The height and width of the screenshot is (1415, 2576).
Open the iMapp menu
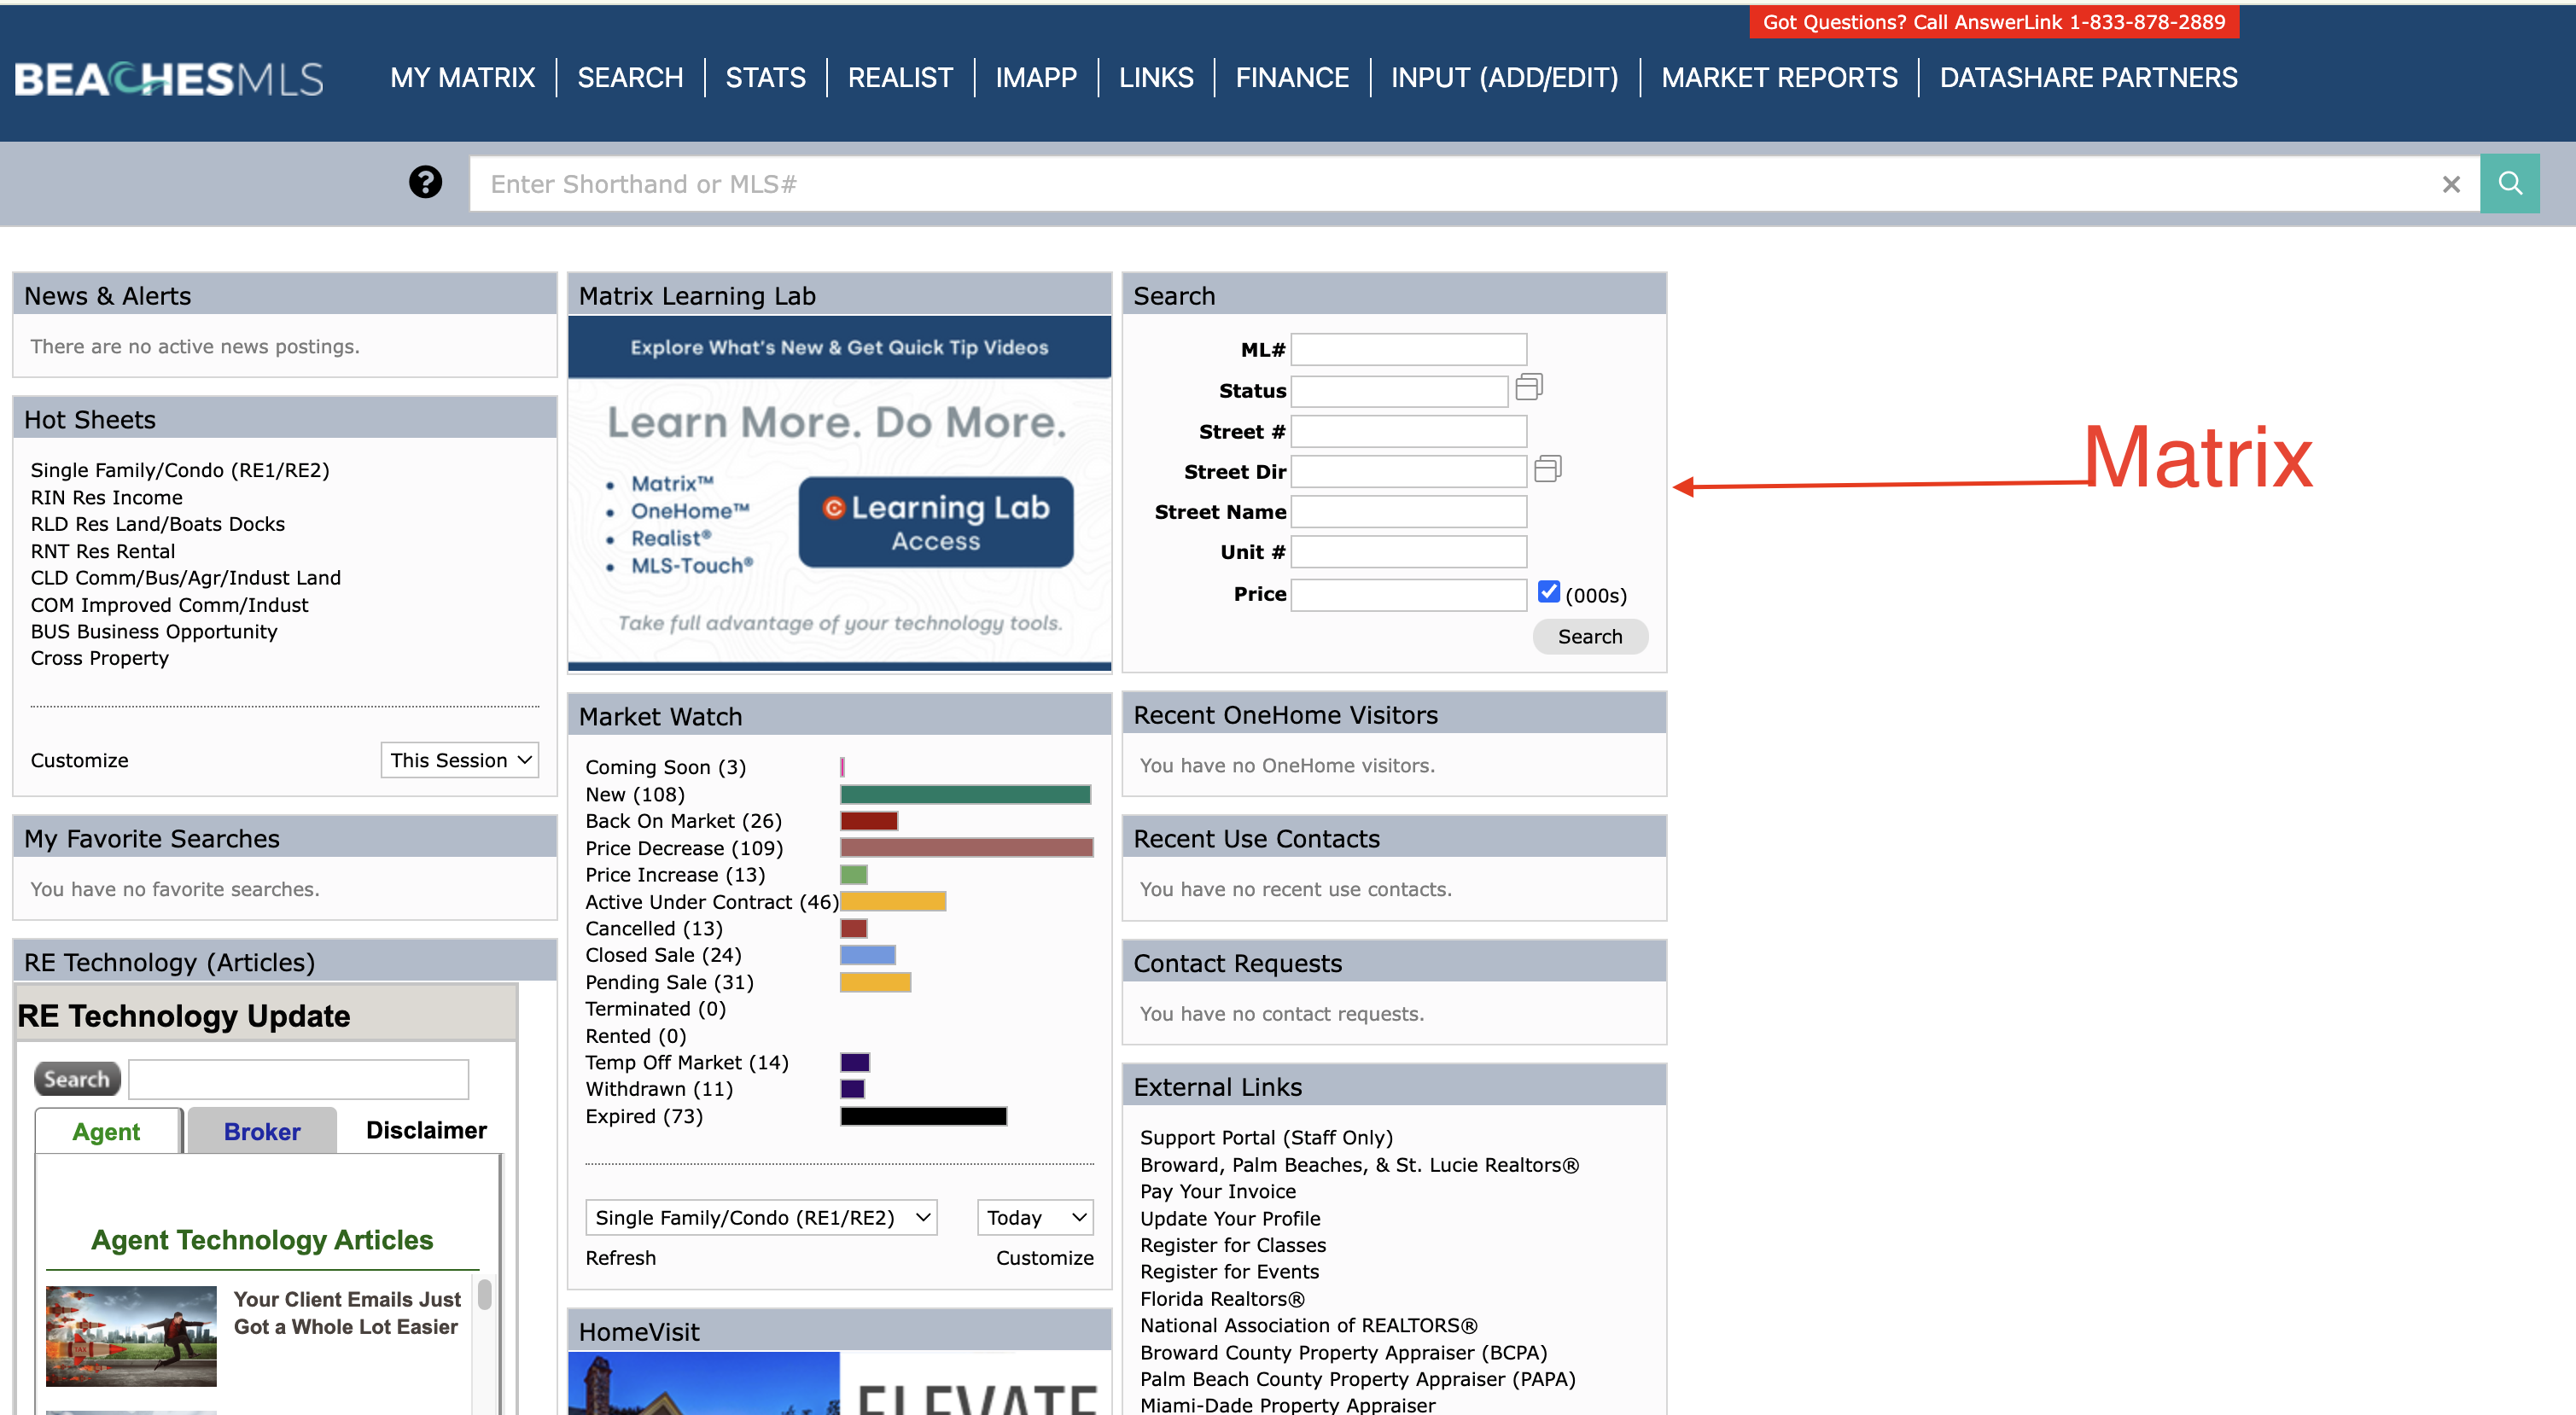[x=1036, y=78]
